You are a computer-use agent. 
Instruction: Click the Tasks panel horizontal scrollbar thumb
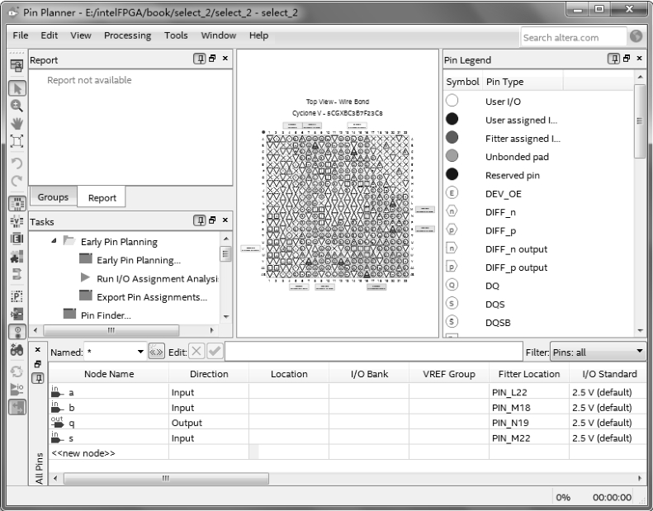(x=111, y=330)
